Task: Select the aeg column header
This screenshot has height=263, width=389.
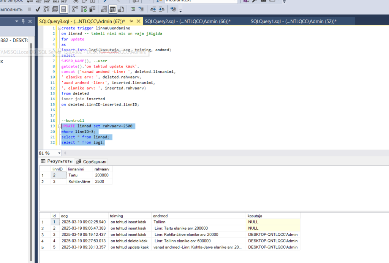Action: click(x=84, y=216)
